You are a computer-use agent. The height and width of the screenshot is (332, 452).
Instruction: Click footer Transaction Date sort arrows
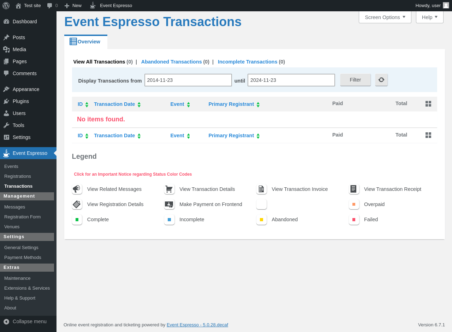[x=139, y=136]
